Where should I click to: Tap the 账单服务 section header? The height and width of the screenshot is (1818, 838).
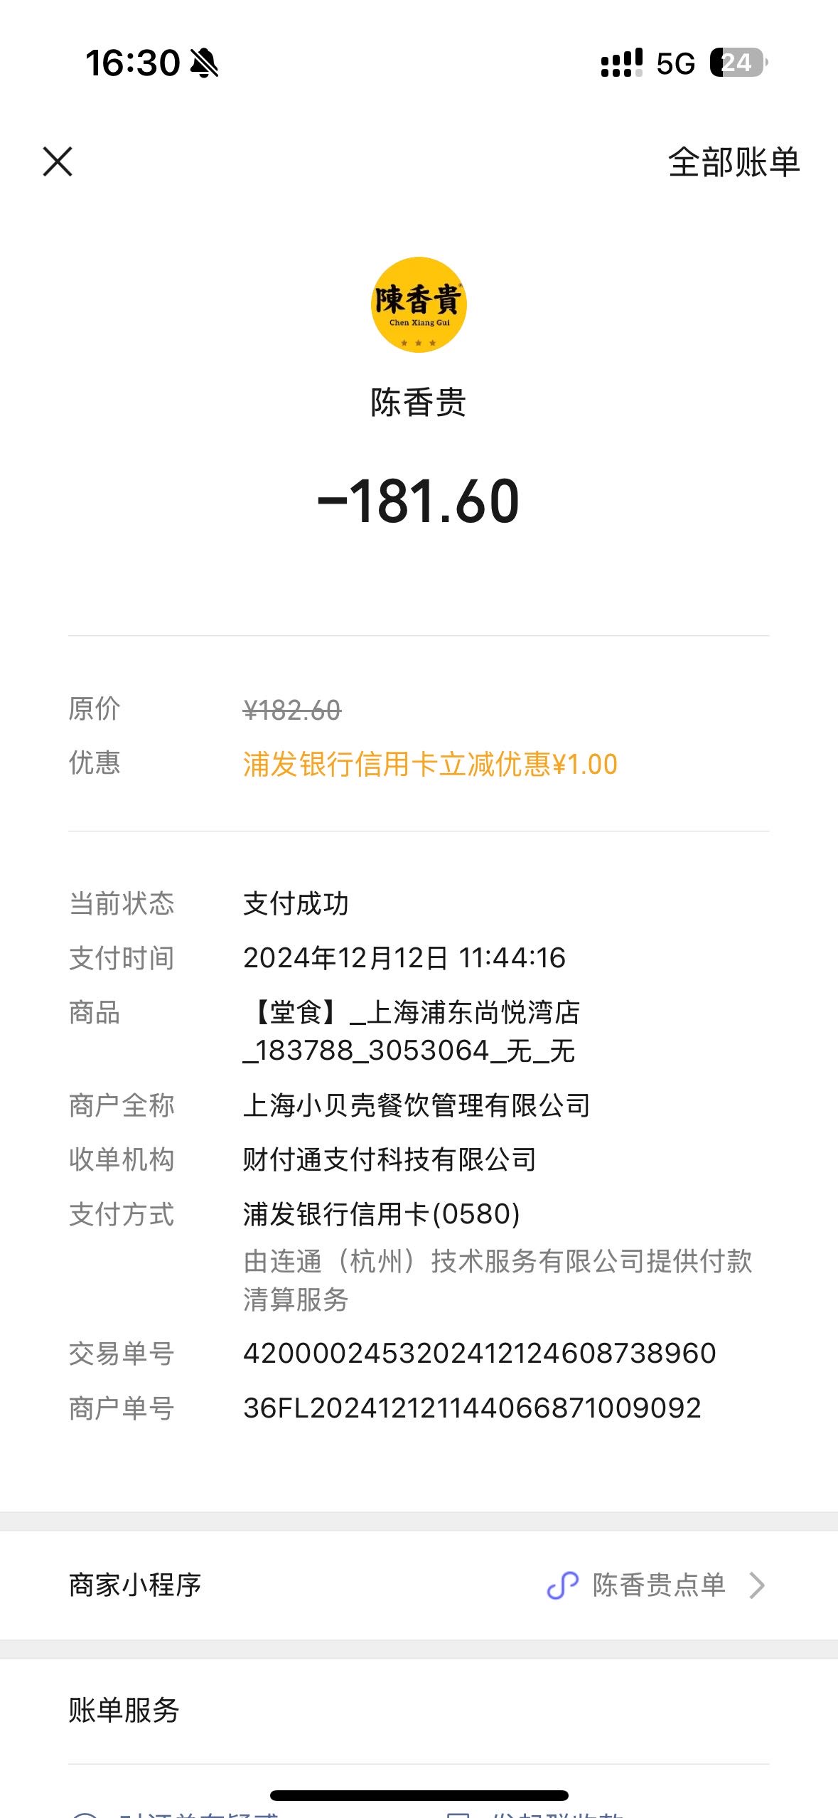pos(124,1710)
